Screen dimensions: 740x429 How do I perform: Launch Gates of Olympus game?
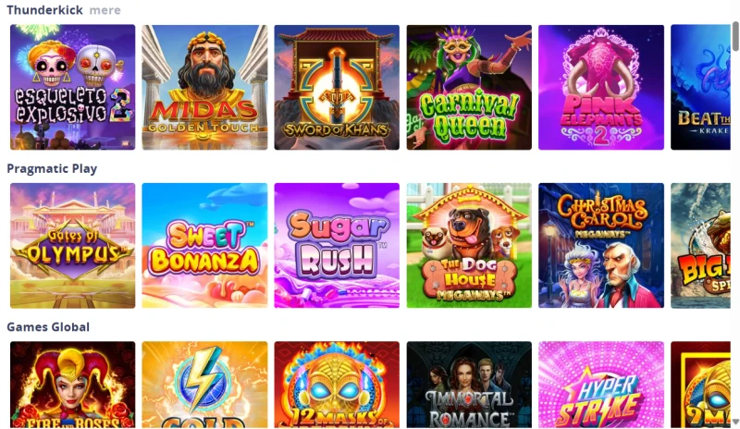(73, 245)
